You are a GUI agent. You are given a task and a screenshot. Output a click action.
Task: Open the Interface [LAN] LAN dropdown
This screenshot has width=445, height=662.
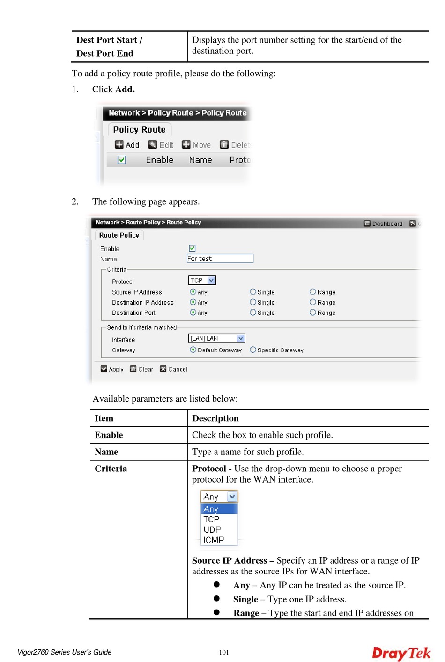coord(216,338)
